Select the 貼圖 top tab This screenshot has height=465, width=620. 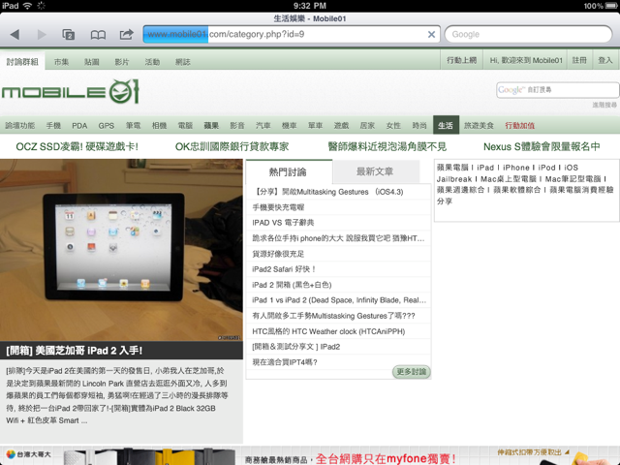pyautogui.click(x=91, y=62)
